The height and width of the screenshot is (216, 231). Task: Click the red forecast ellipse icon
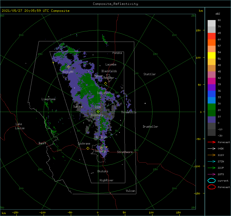tap(211, 187)
